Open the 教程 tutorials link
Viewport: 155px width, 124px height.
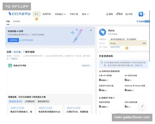[119, 14]
